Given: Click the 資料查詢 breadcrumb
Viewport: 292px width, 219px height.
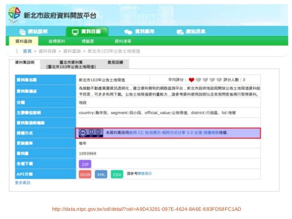Looking at the screenshot, I should pos(72,51).
